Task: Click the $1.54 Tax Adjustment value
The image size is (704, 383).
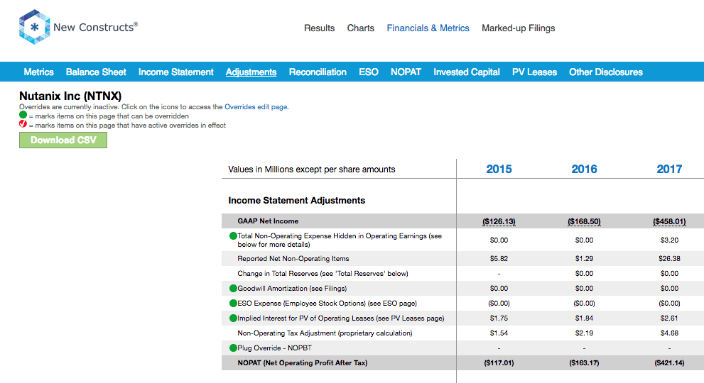Action: [499, 333]
